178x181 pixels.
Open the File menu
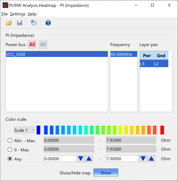5,14
